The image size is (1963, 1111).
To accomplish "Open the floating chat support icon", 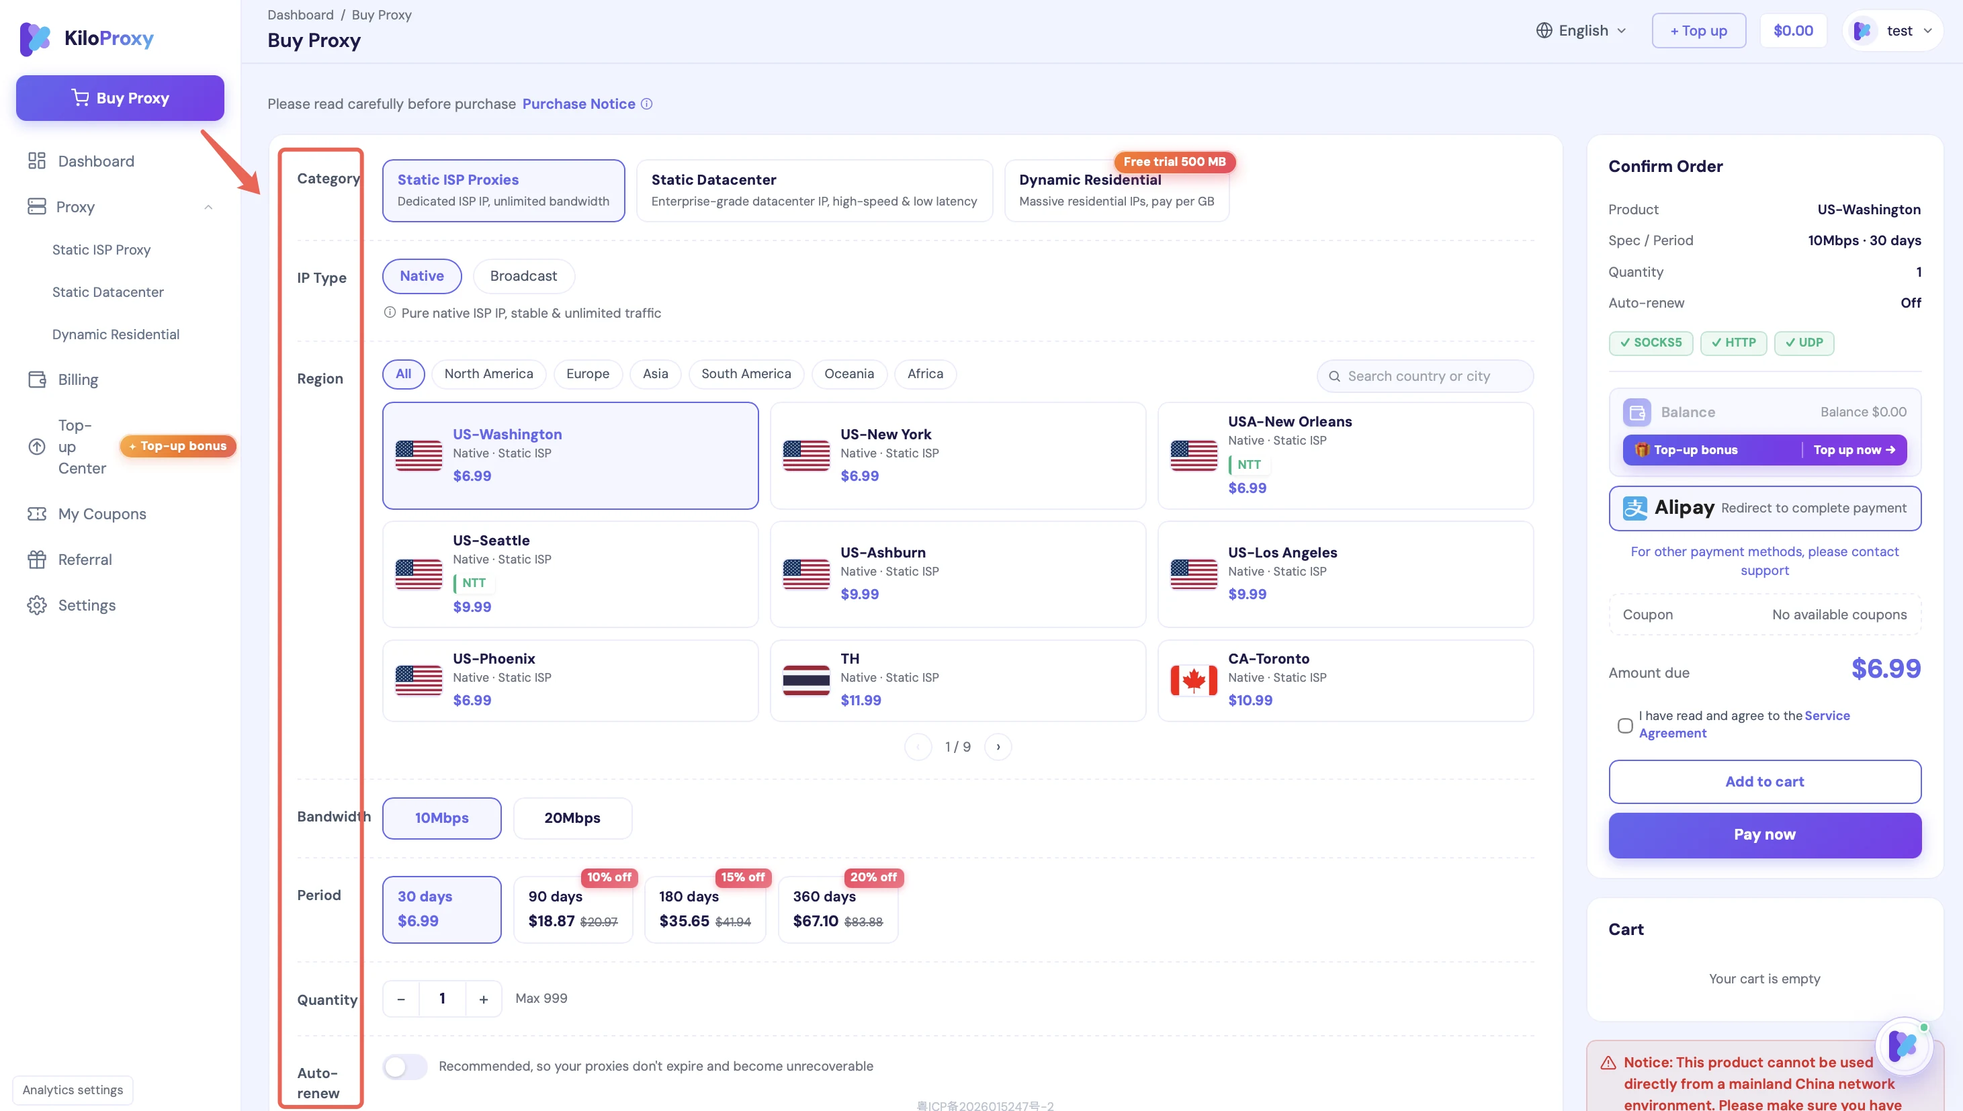I will (x=1903, y=1045).
